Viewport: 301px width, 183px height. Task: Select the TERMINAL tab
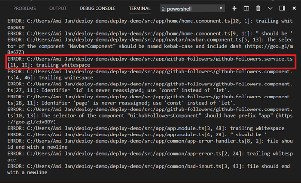coord(139,9)
